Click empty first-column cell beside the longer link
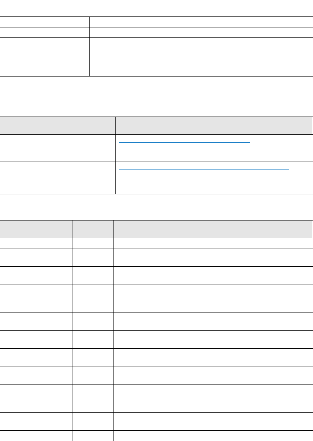 [x=38, y=177]
